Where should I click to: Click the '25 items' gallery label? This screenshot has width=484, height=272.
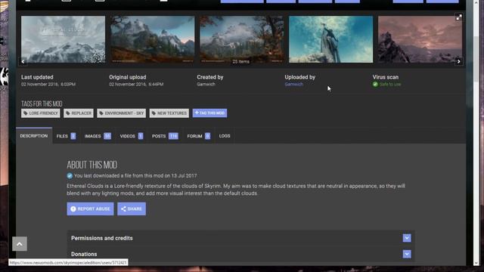240,62
